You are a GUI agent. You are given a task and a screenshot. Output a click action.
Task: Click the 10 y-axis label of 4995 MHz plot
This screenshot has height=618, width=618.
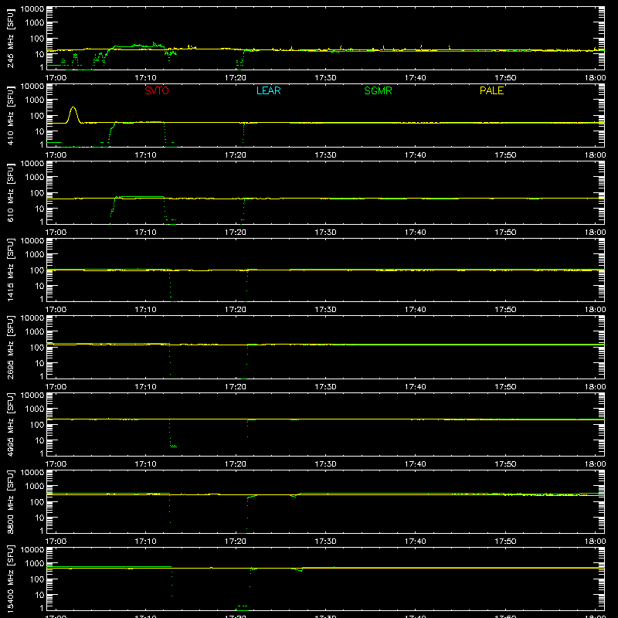coord(39,440)
